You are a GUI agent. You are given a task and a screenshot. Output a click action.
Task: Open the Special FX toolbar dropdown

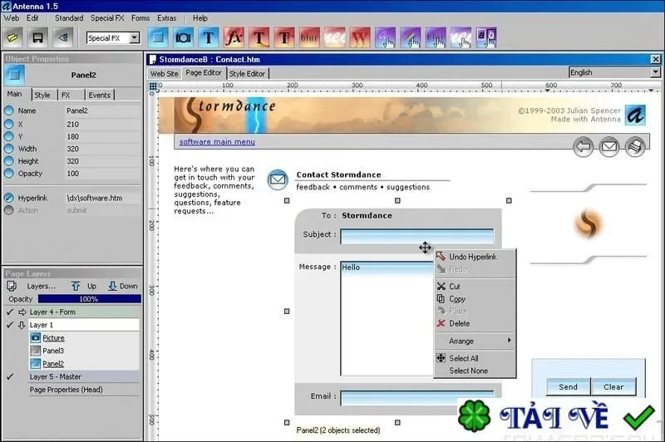point(135,37)
